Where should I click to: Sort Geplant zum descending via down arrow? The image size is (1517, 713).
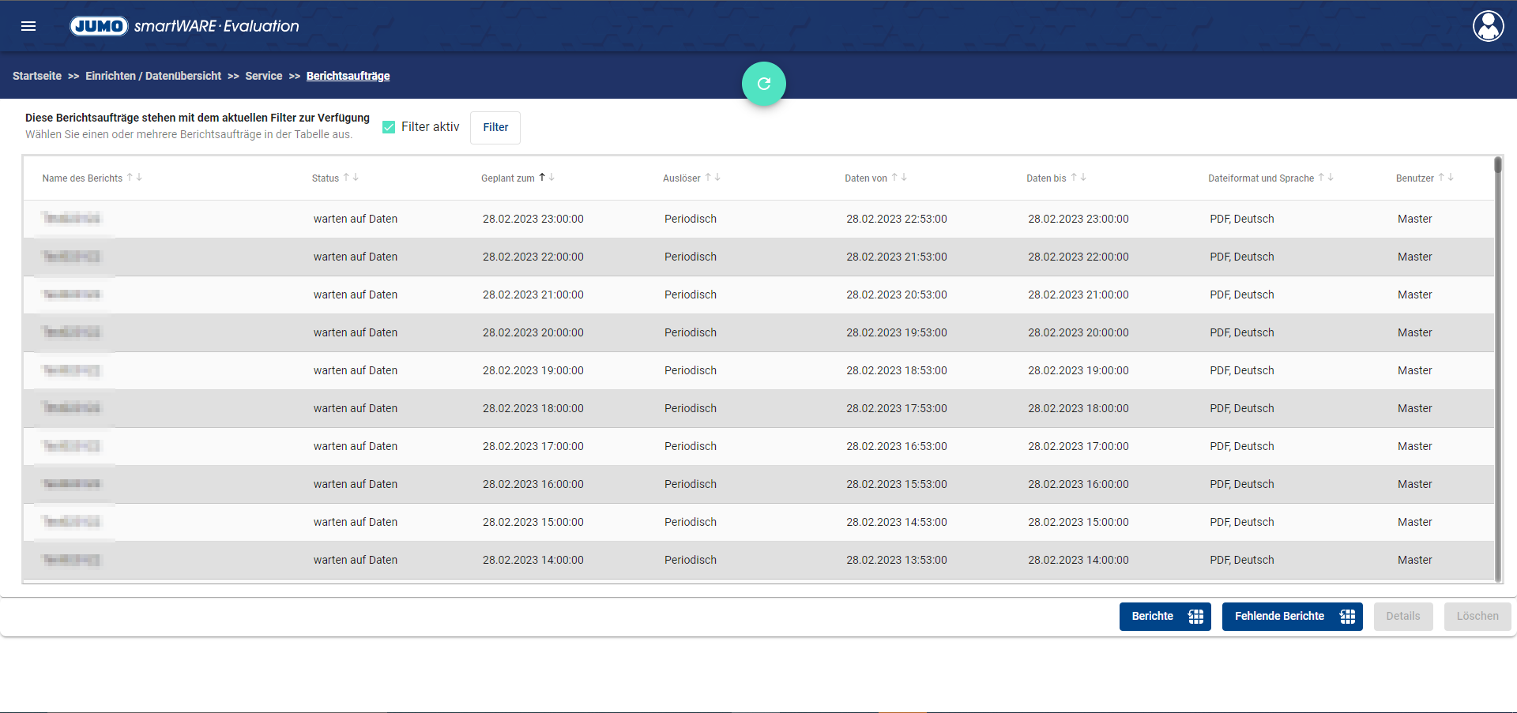point(551,178)
